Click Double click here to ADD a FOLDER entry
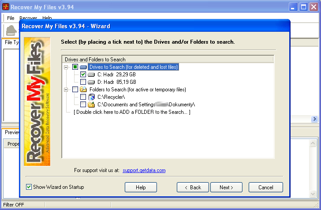The height and width of the screenshot is (210, 321). [x=132, y=112]
